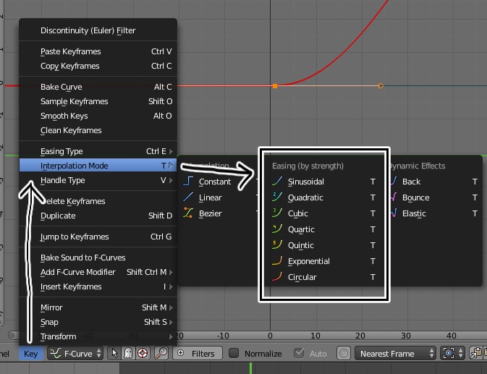Click the proportional editing circle icon
This screenshot has height=374, width=487.
pos(343,353)
